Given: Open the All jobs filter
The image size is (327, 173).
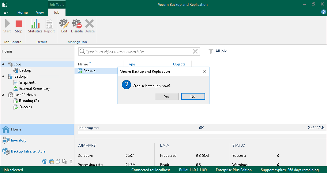Looking at the screenshot, I should coord(218,51).
